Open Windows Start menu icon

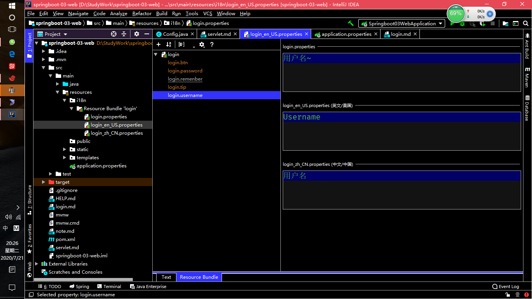tap(12, 6)
